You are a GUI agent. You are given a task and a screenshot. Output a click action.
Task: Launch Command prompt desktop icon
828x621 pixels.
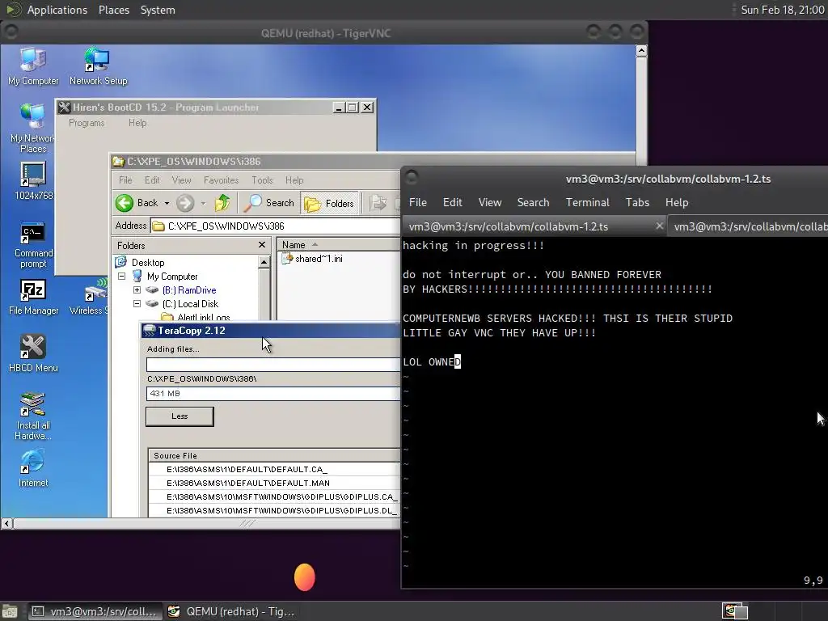click(33, 244)
